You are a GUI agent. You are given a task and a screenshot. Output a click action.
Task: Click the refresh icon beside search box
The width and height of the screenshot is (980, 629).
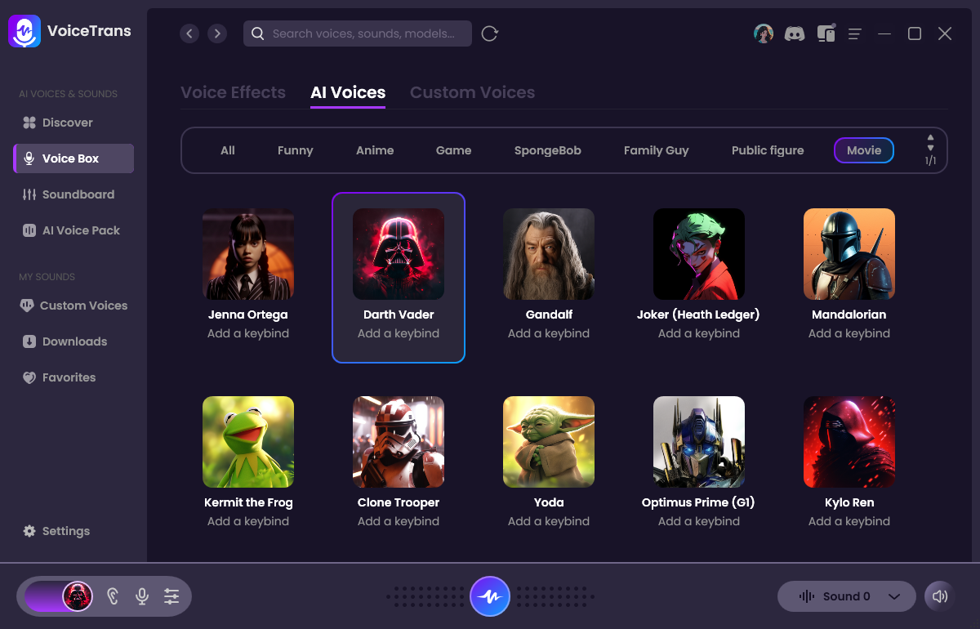489,33
